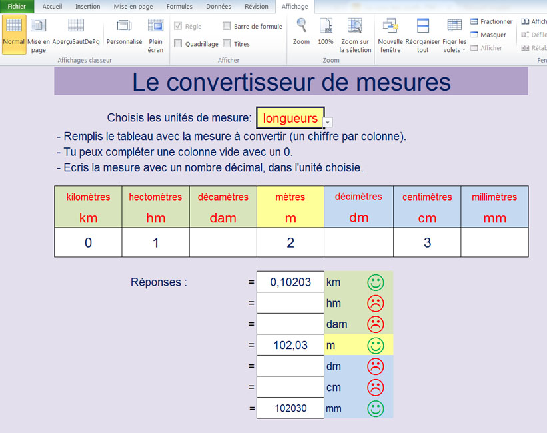Click the empty hm answer field
The height and width of the screenshot is (433, 547).
pos(290,303)
